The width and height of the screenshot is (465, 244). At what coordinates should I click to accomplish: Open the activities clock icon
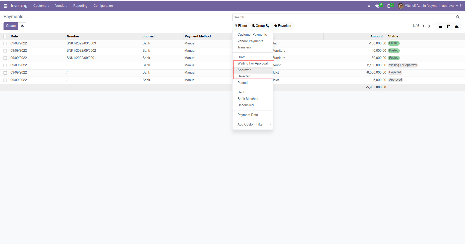point(389,6)
